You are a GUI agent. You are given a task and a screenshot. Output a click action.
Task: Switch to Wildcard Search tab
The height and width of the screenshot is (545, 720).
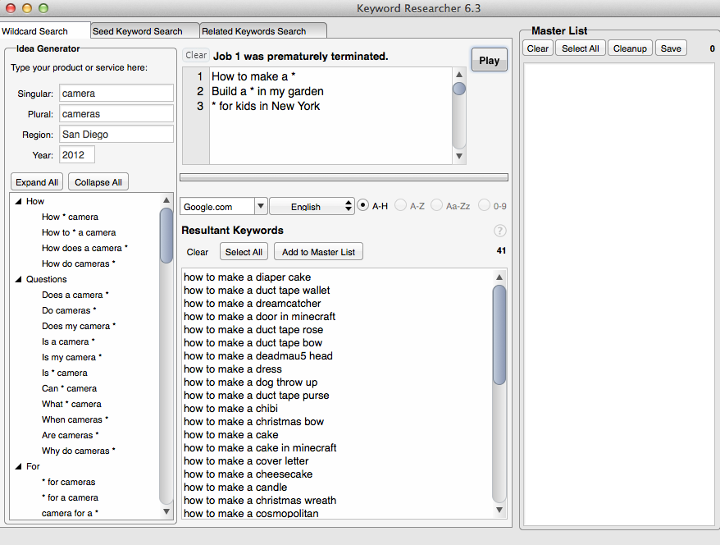[44, 31]
